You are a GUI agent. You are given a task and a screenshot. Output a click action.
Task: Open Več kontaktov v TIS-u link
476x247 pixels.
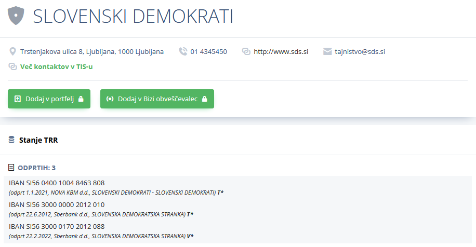[57, 66]
